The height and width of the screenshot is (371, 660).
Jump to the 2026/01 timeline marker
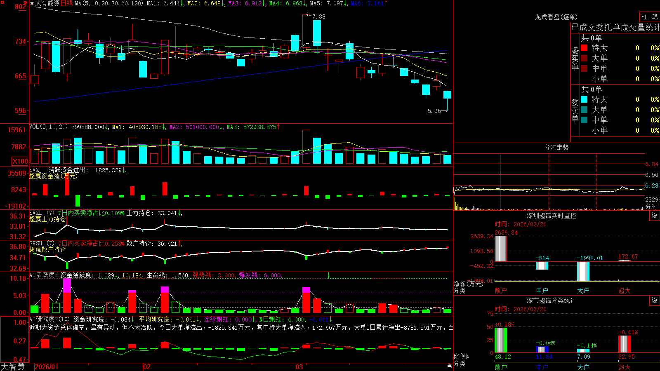pos(47,367)
